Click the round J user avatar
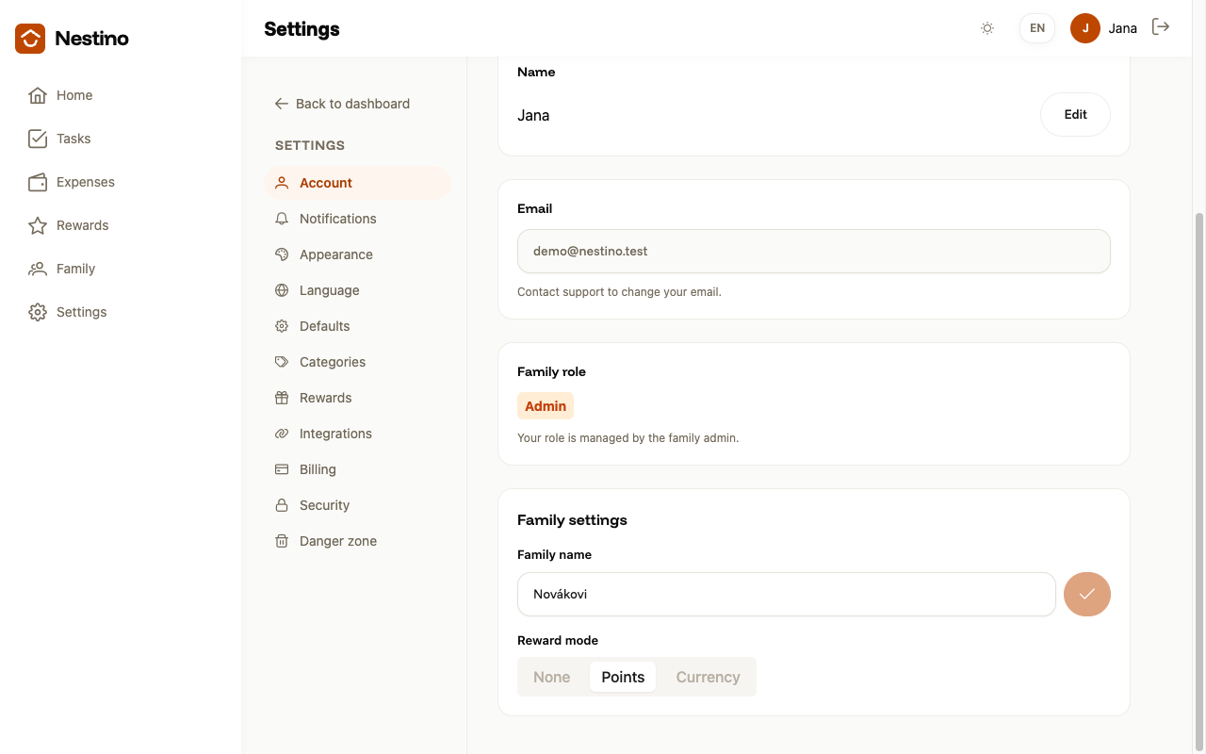1206x754 pixels. point(1085,28)
